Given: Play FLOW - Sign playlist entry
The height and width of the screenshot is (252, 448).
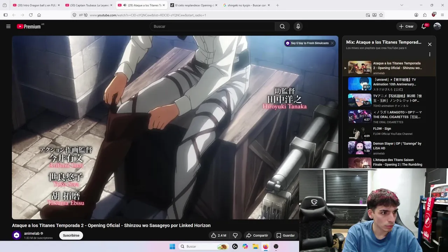Looking at the screenshot, I should tap(388, 132).
